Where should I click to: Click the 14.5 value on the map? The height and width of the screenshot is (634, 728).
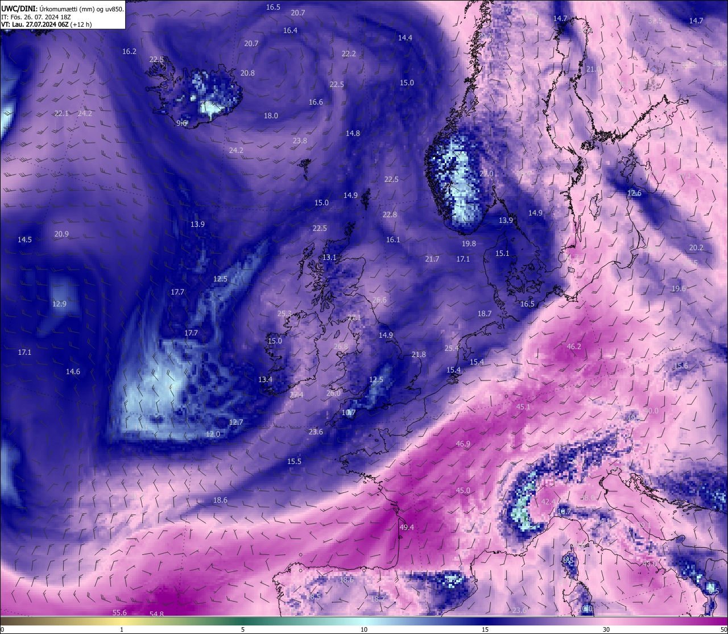tap(24, 240)
